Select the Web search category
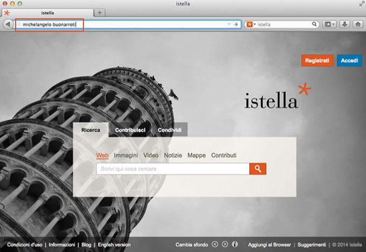 coord(102,155)
